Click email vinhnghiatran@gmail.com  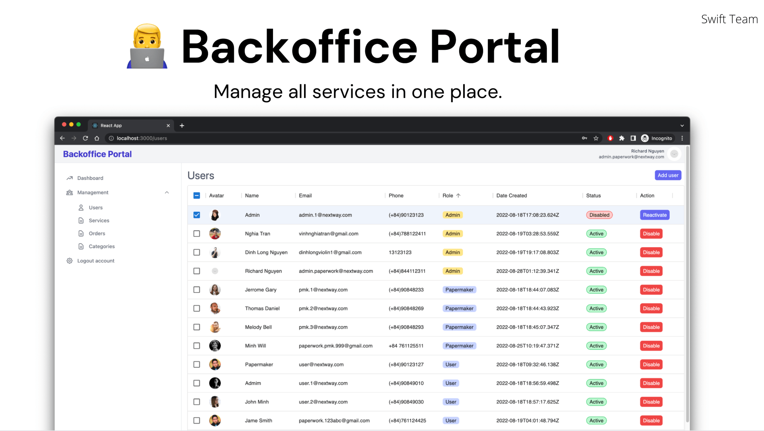click(329, 234)
